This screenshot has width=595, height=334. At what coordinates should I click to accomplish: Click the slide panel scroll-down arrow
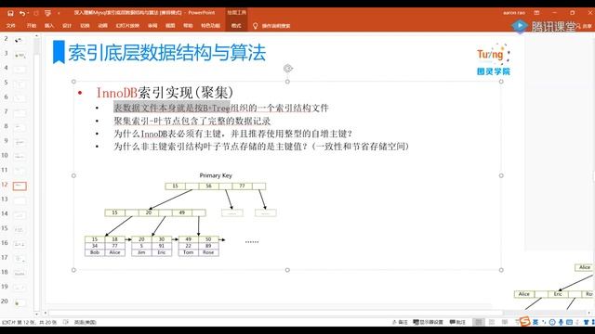36,314
